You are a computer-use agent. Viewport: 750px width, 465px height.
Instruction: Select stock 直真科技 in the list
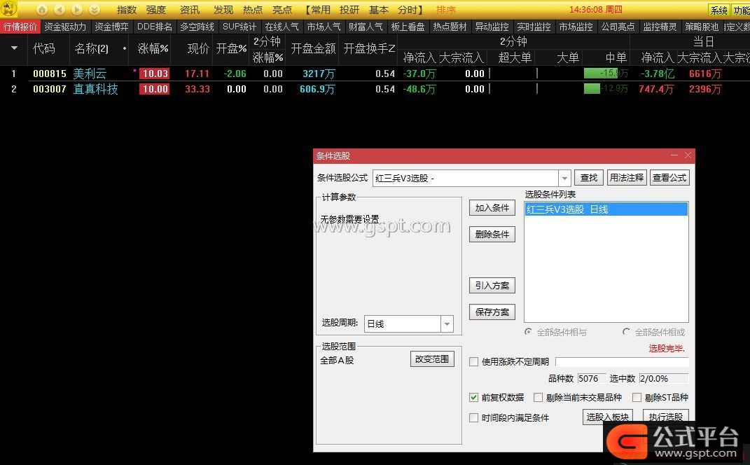click(96, 89)
